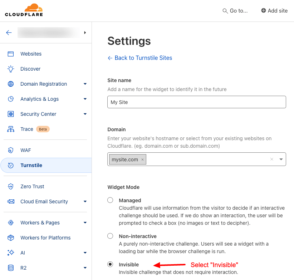Click the R2 database icon
Screen dimensions: 294x280
11,268
